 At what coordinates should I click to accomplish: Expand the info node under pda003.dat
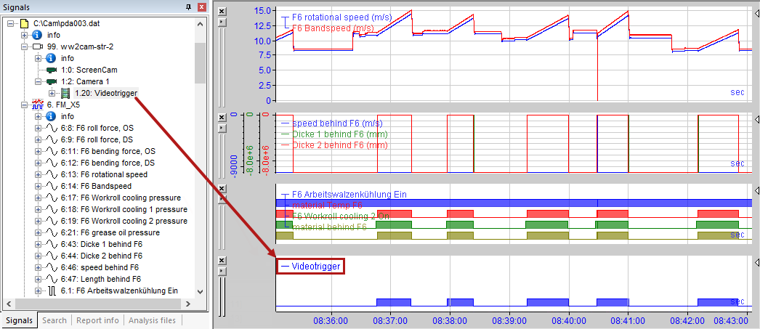(x=24, y=35)
